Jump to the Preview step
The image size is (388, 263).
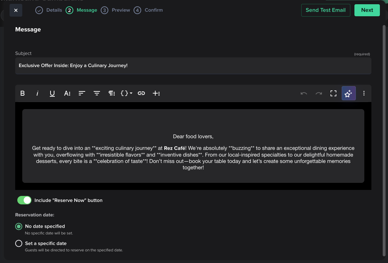[116, 10]
